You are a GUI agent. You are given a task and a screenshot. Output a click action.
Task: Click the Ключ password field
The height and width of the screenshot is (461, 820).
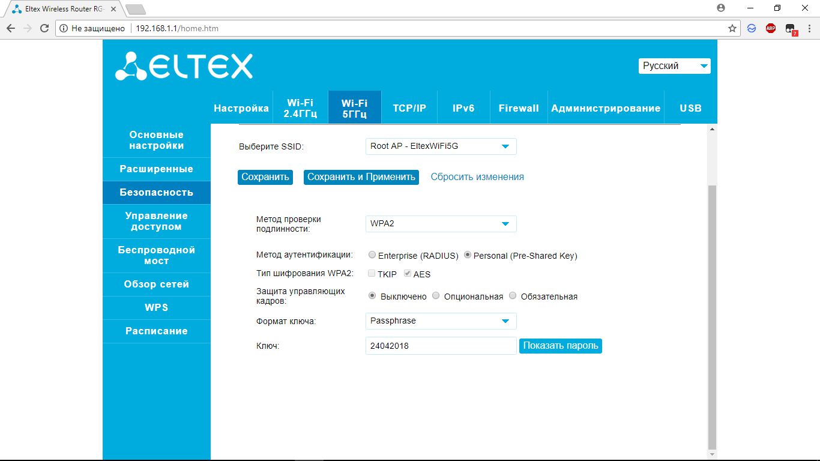coord(441,346)
